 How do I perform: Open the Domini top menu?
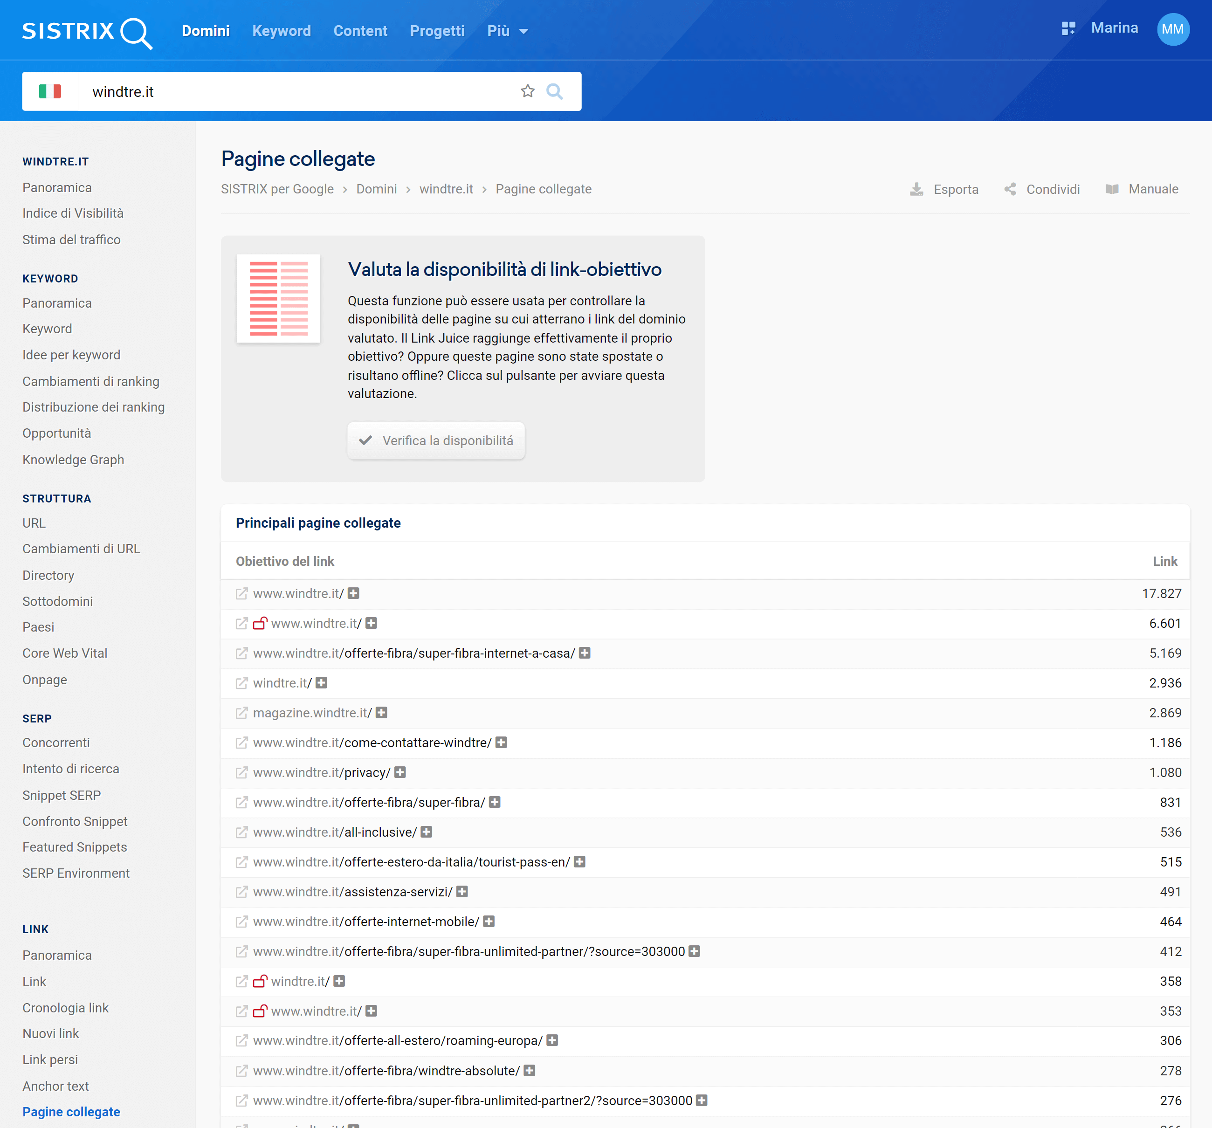coord(206,31)
